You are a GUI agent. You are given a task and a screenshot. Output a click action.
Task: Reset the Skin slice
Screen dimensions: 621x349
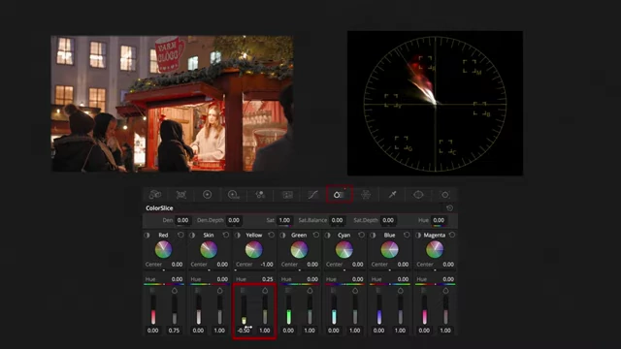[x=226, y=235]
